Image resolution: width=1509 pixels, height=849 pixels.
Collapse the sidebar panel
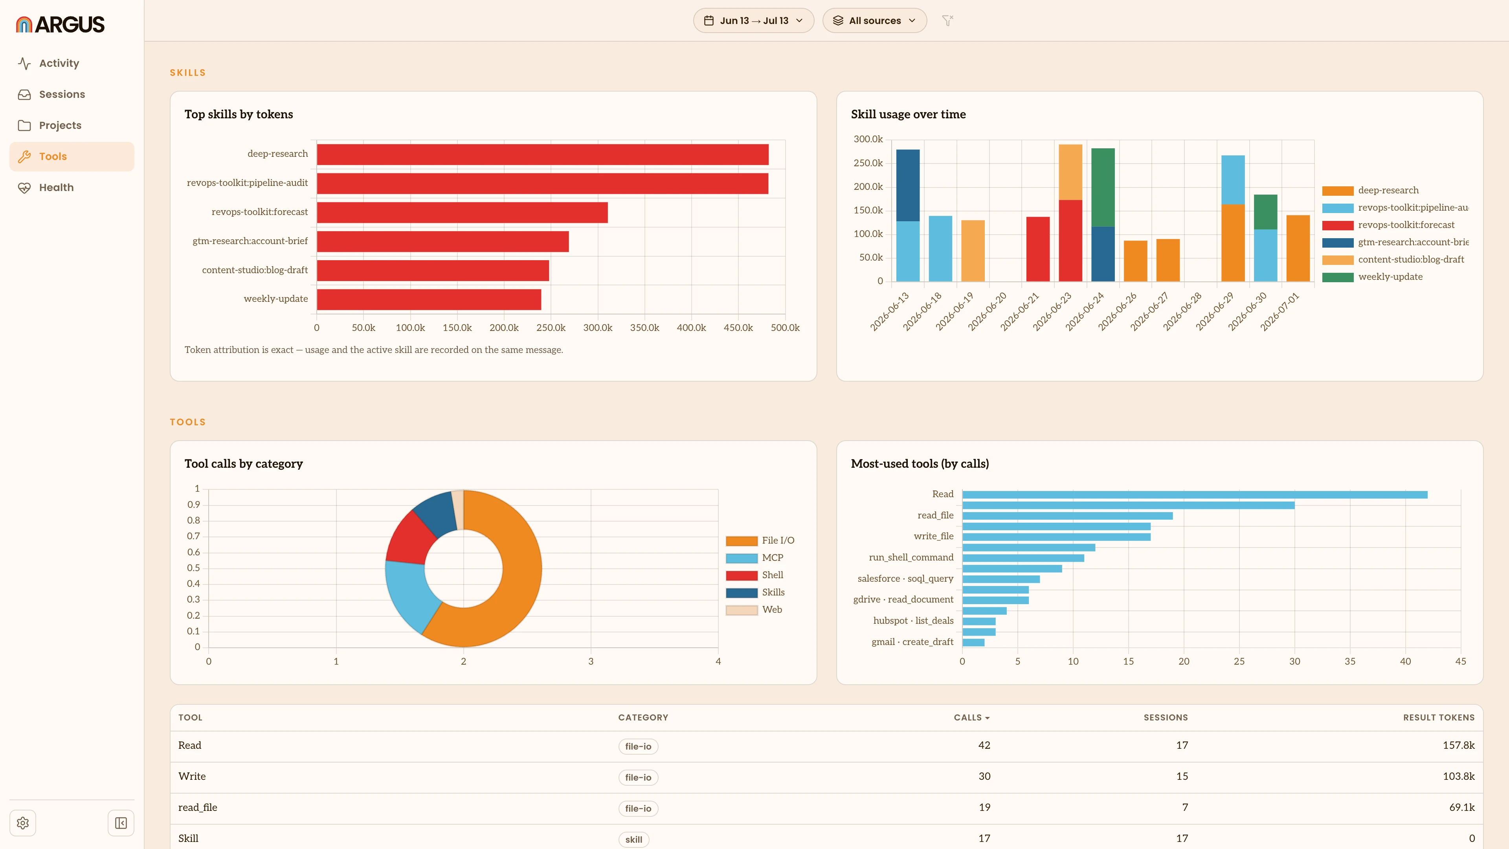(121, 823)
